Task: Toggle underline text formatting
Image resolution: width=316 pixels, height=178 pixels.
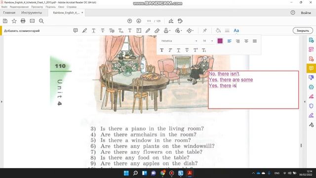Action: click(x=179, y=50)
